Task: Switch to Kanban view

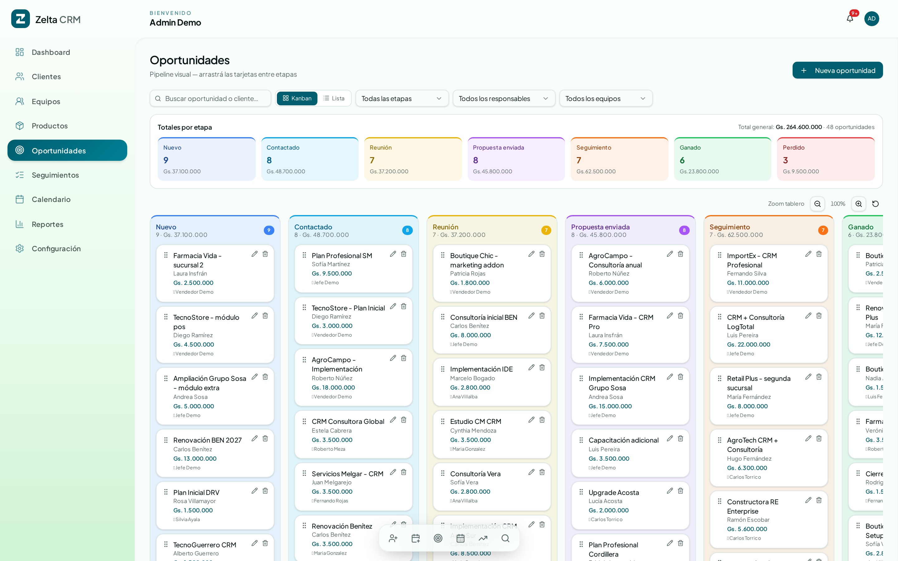Action: [297, 98]
